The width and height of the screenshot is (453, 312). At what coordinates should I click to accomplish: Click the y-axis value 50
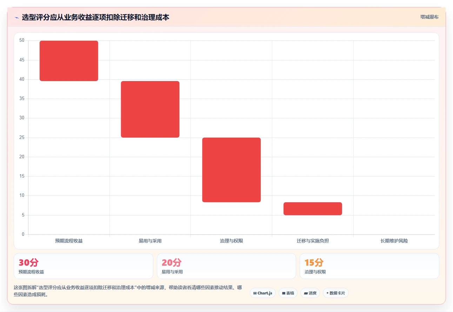22,41
